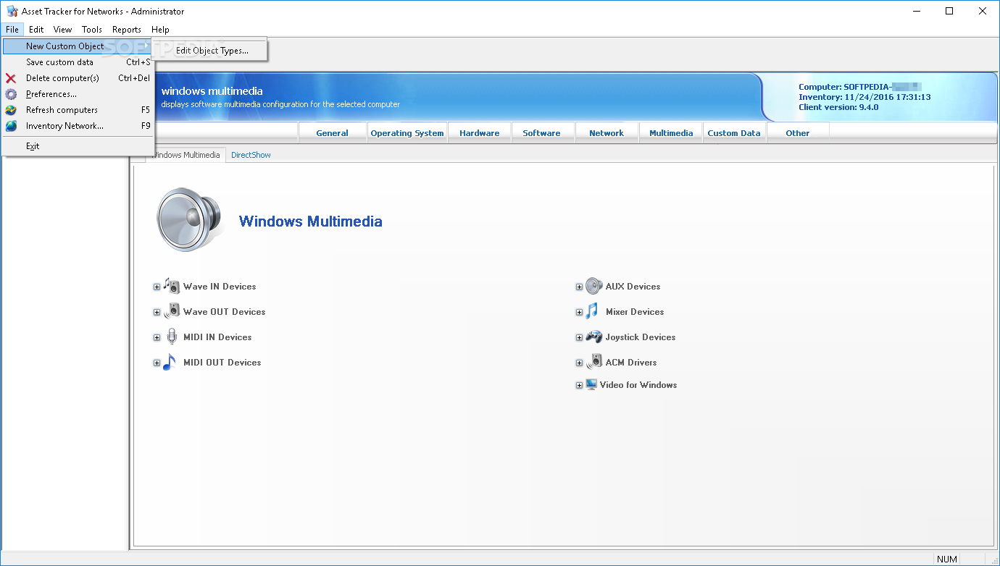
Task: Open the Help menu
Action: (160, 30)
